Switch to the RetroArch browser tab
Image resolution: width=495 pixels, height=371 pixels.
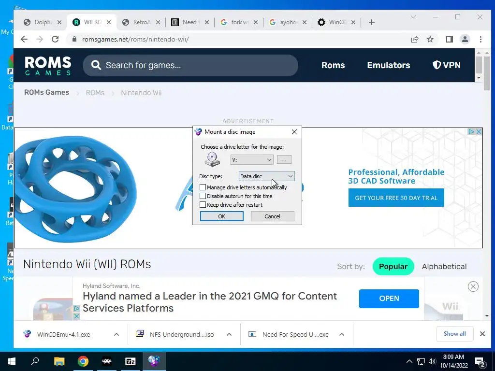click(141, 22)
